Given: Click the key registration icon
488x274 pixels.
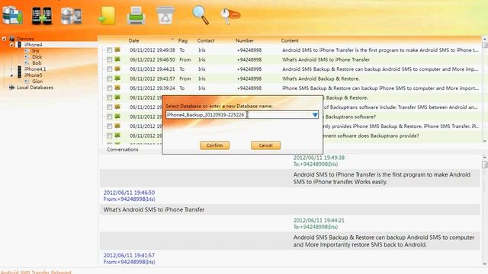Looking at the screenshot, I should pos(230,15).
